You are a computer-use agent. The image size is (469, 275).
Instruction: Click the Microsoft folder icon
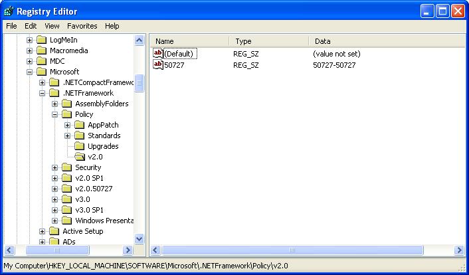[x=42, y=72]
